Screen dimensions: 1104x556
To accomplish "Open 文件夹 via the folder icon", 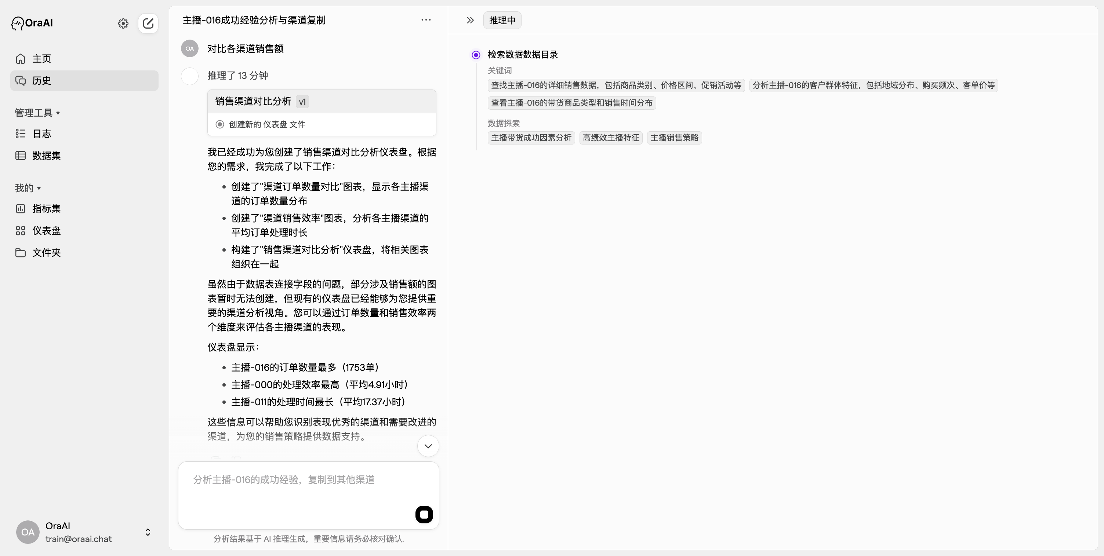I will (20, 253).
